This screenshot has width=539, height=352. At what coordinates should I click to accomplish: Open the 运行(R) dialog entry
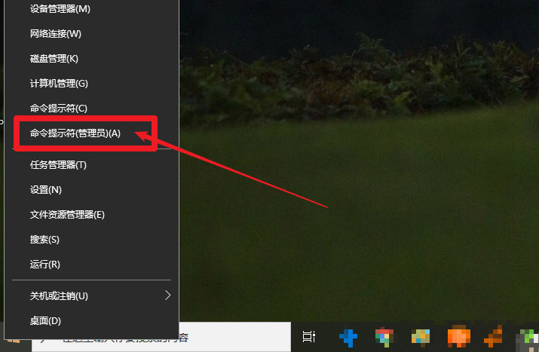(44, 265)
